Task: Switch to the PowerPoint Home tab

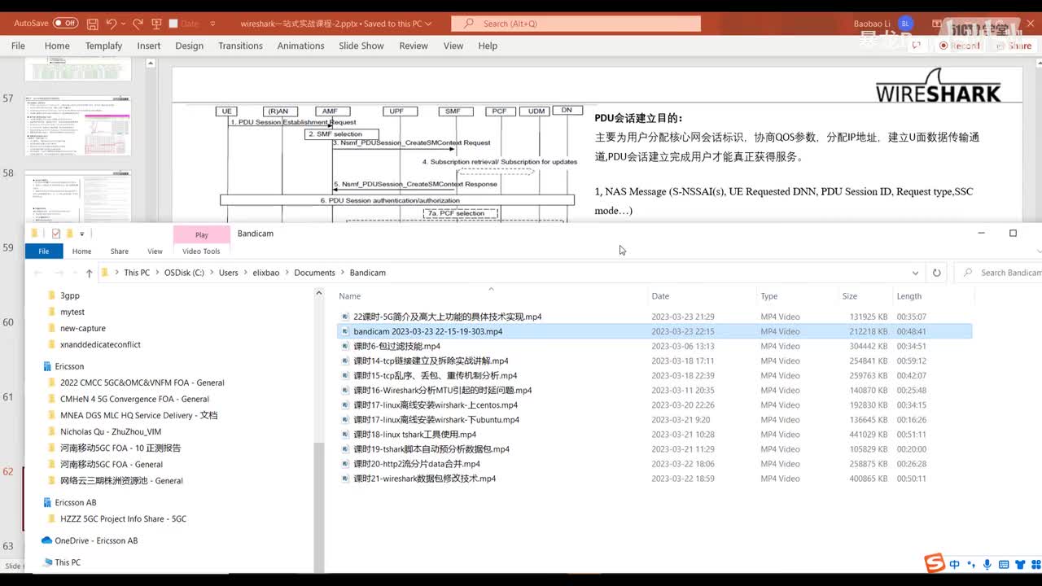Action: coord(57,46)
